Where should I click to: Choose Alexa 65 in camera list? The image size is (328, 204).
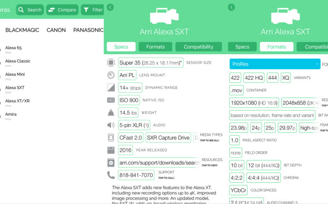tap(13, 48)
